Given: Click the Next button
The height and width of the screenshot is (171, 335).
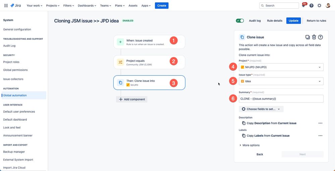Looking at the screenshot, I should coord(302,154).
